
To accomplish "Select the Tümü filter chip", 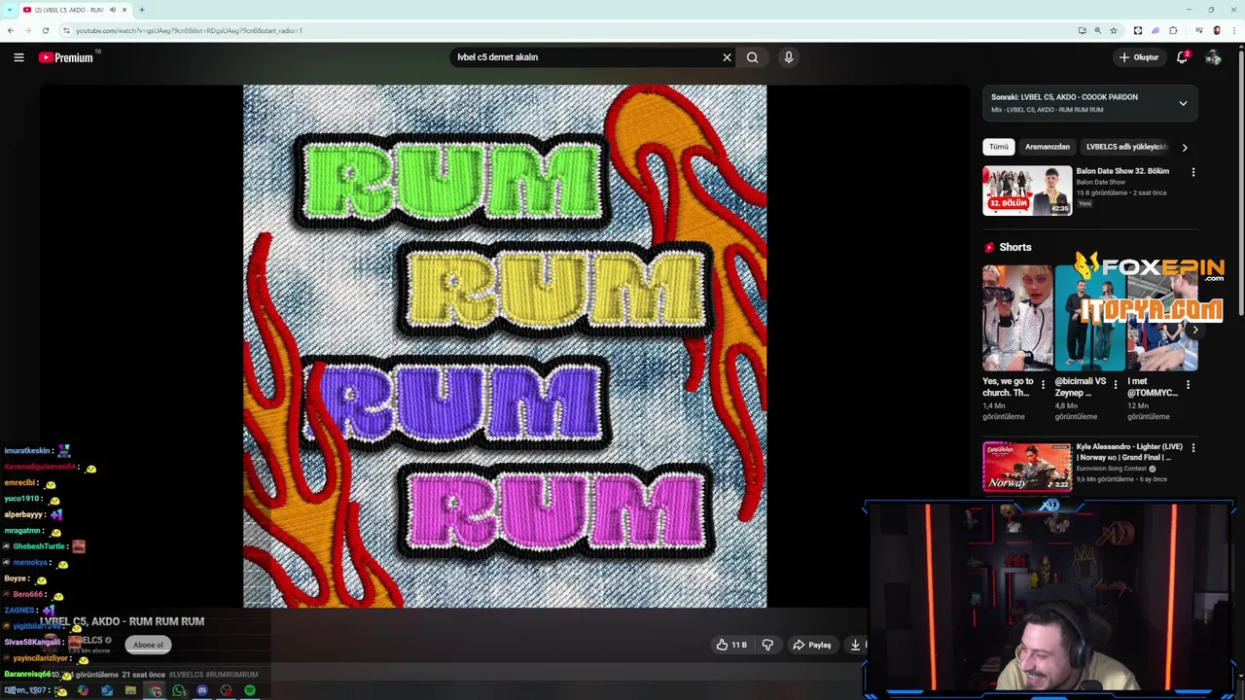I will (x=999, y=147).
